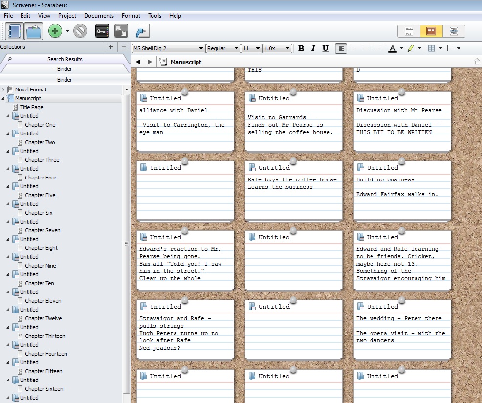Enter full screen composition mode
This screenshot has width=482, height=403.
click(121, 32)
